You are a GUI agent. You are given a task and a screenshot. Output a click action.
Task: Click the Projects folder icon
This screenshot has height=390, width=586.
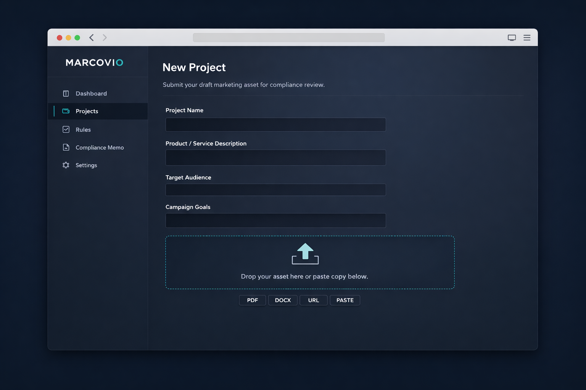66,111
